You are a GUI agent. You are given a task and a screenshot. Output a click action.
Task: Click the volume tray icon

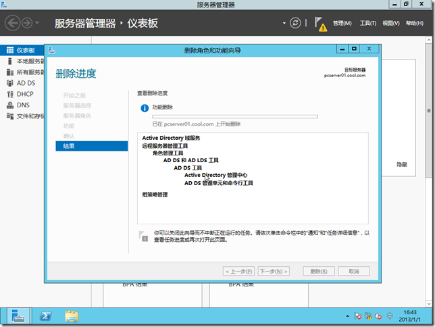point(378,316)
